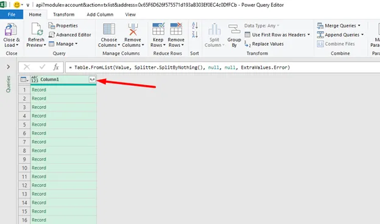The width and height of the screenshot is (380, 224).
Task: Select the Column1 header
Action: coord(63,79)
